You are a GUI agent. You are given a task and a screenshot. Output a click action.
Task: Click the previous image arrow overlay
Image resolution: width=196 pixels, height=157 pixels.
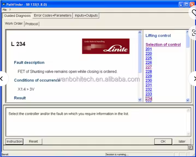pyautogui.click(x=2, y=79)
